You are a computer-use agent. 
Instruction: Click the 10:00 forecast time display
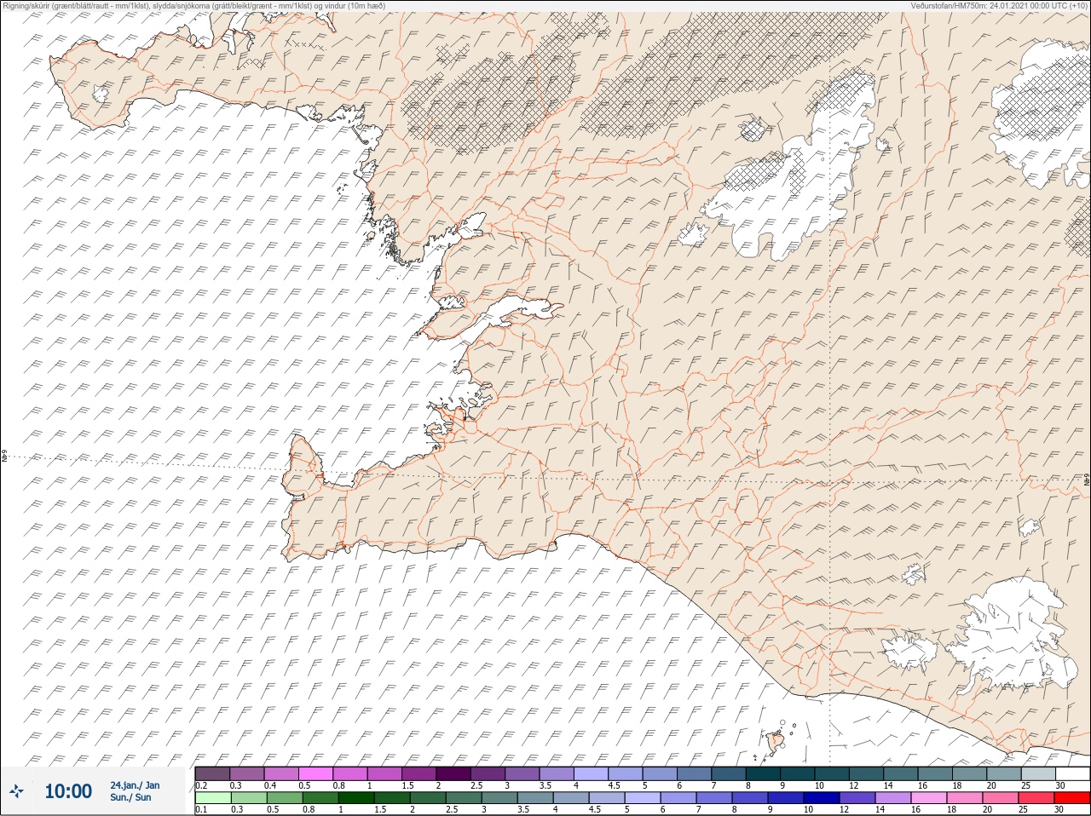click(x=68, y=791)
